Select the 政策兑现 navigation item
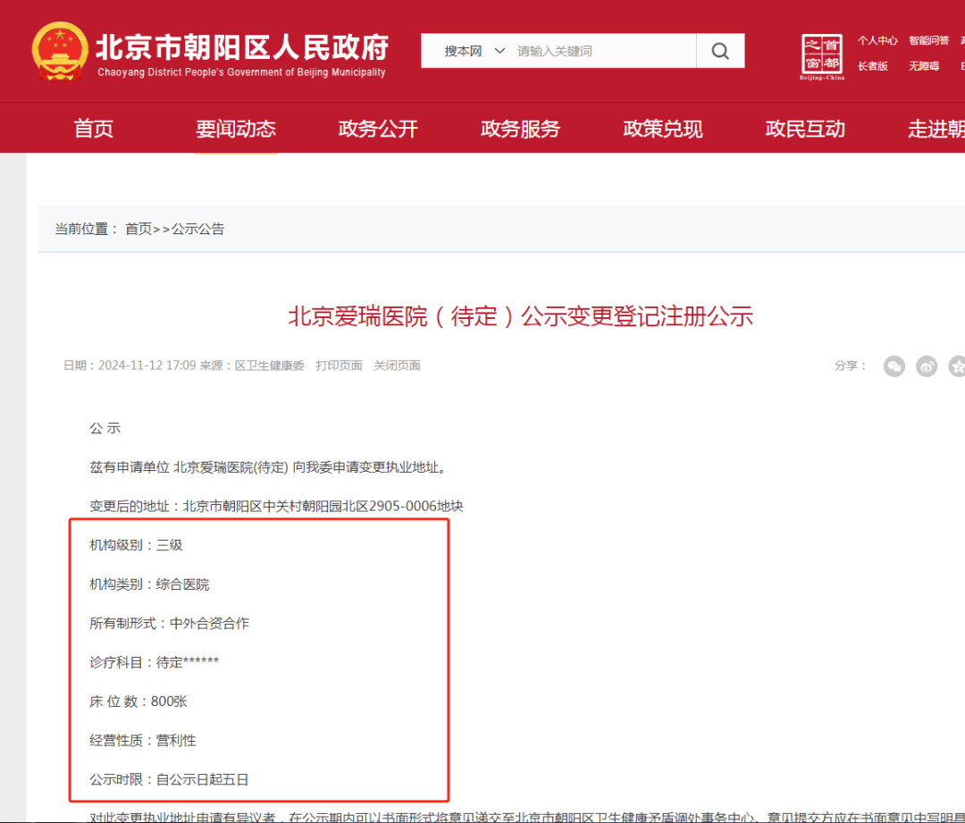The height and width of the screenshot is (823, 965). 662,128
